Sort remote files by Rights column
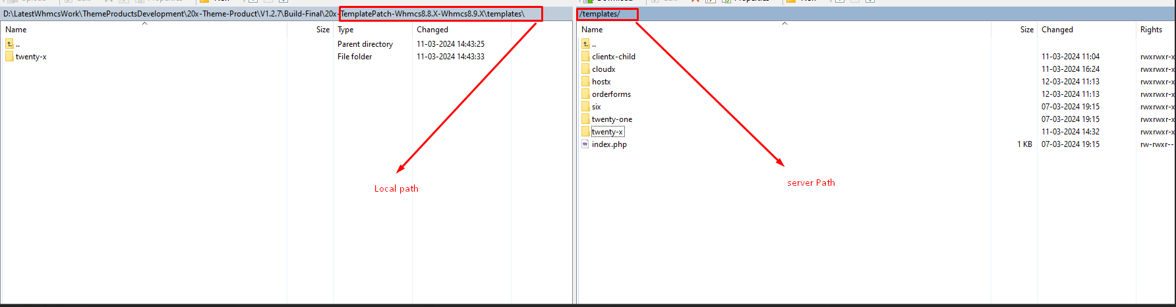This screenshot has height=307, width=1176. pyautogui.click(x=1151, y=30)
